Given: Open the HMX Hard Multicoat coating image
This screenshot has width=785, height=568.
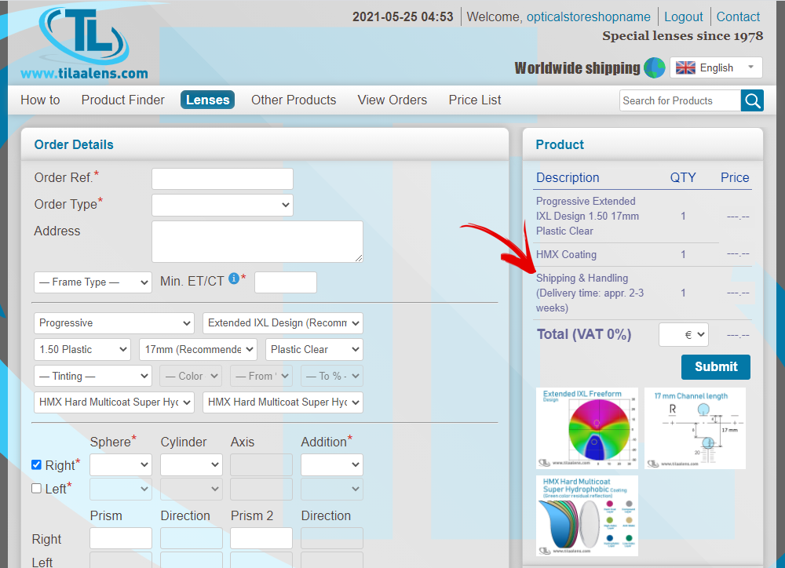Looking at the screenshot, I should click(587, 515).
